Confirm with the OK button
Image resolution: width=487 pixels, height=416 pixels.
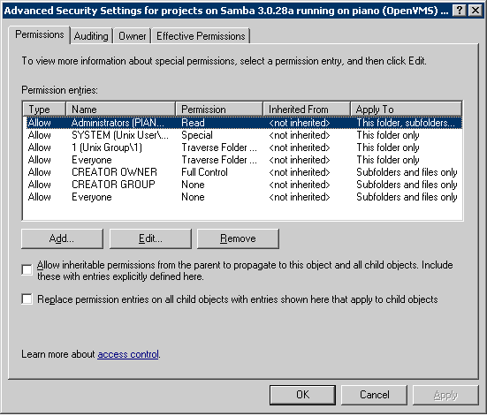[x=302, y=395]
